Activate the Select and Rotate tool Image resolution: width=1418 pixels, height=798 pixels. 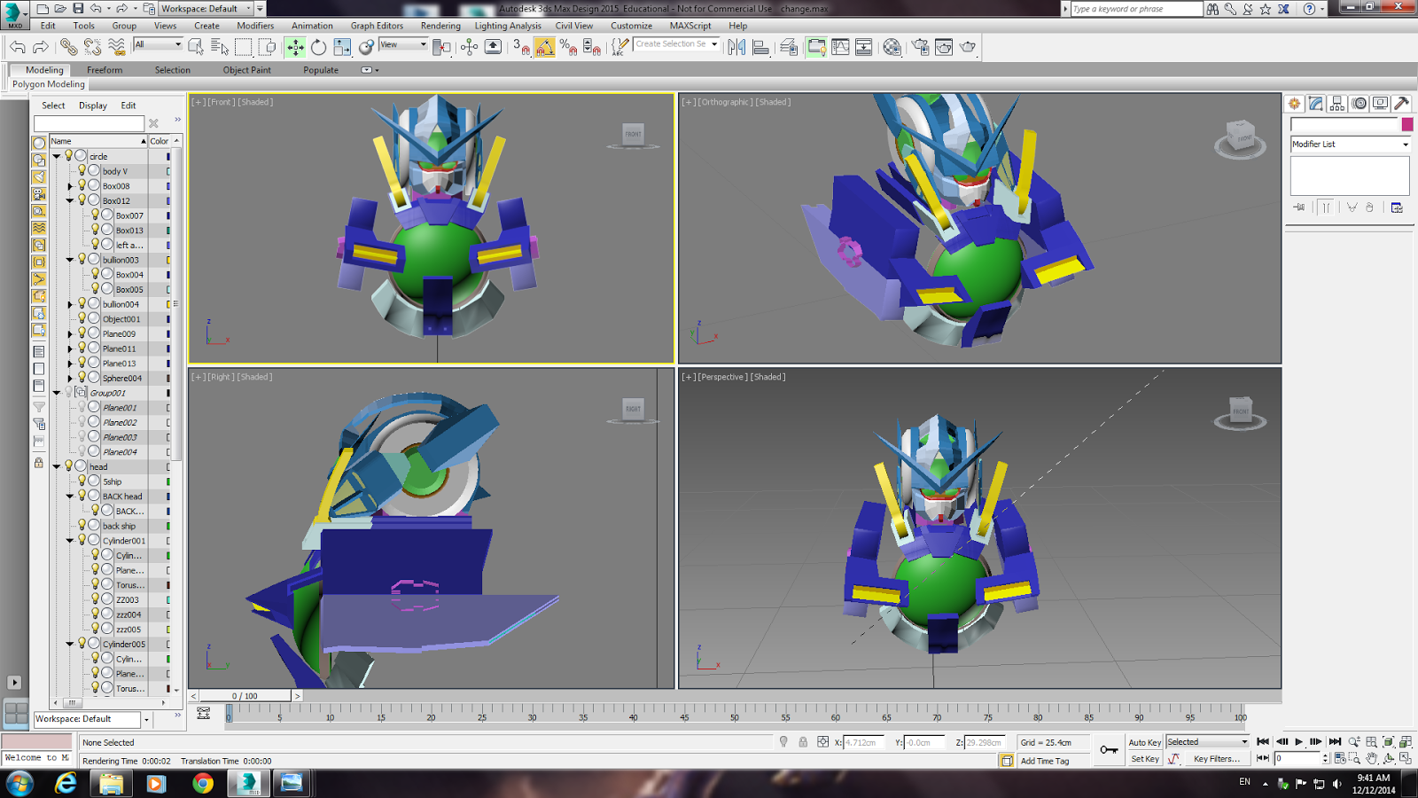tap(318, 47)
